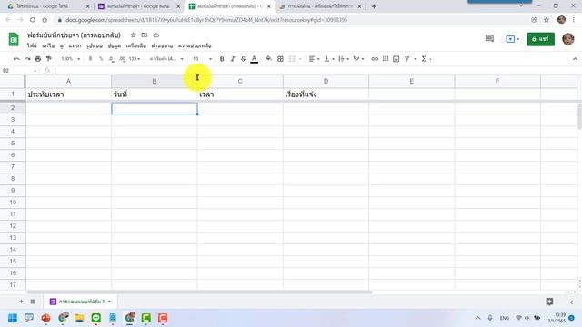Viewport: 582px width, 327px height.
Task: Open comment history icon
Action: pos(489,38)
